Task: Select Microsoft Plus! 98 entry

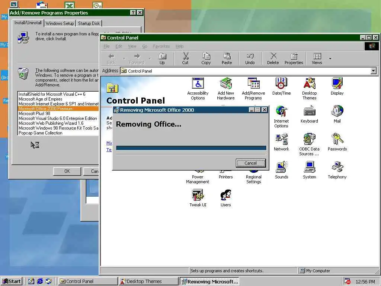Action: pyautogui.click(x=58, y=114)
